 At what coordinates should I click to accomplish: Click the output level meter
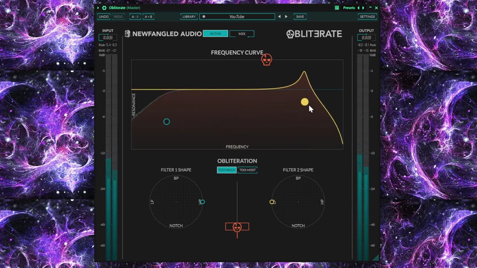363,157
